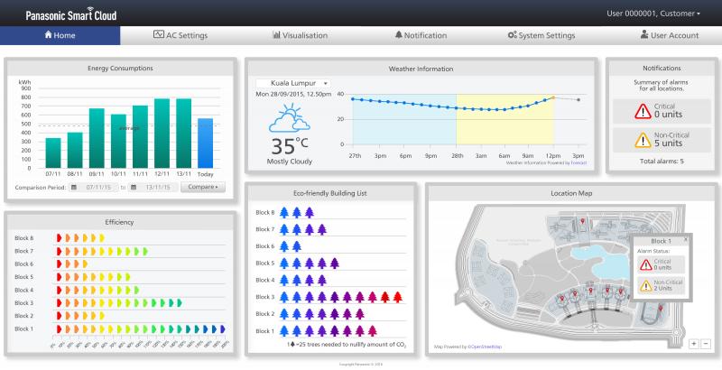This screenshot has height=370, width=722.
Task: Click the Notification bell icon
Action: 399,35
